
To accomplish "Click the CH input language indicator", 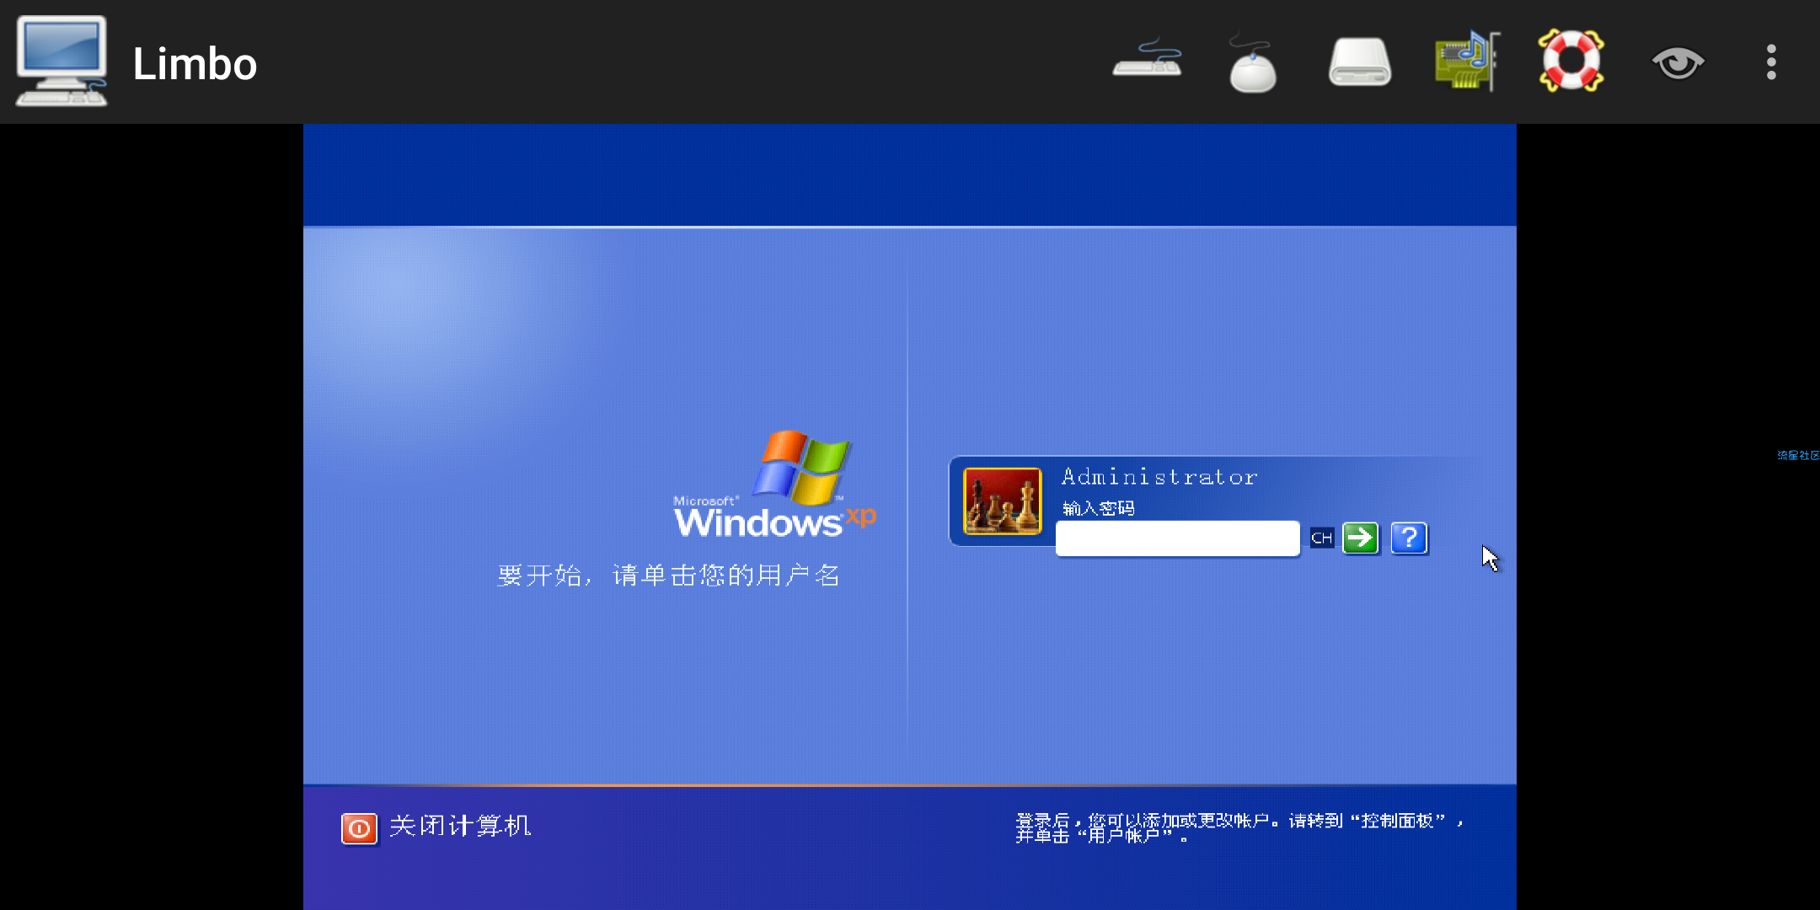I will [x=1322, y=538].
